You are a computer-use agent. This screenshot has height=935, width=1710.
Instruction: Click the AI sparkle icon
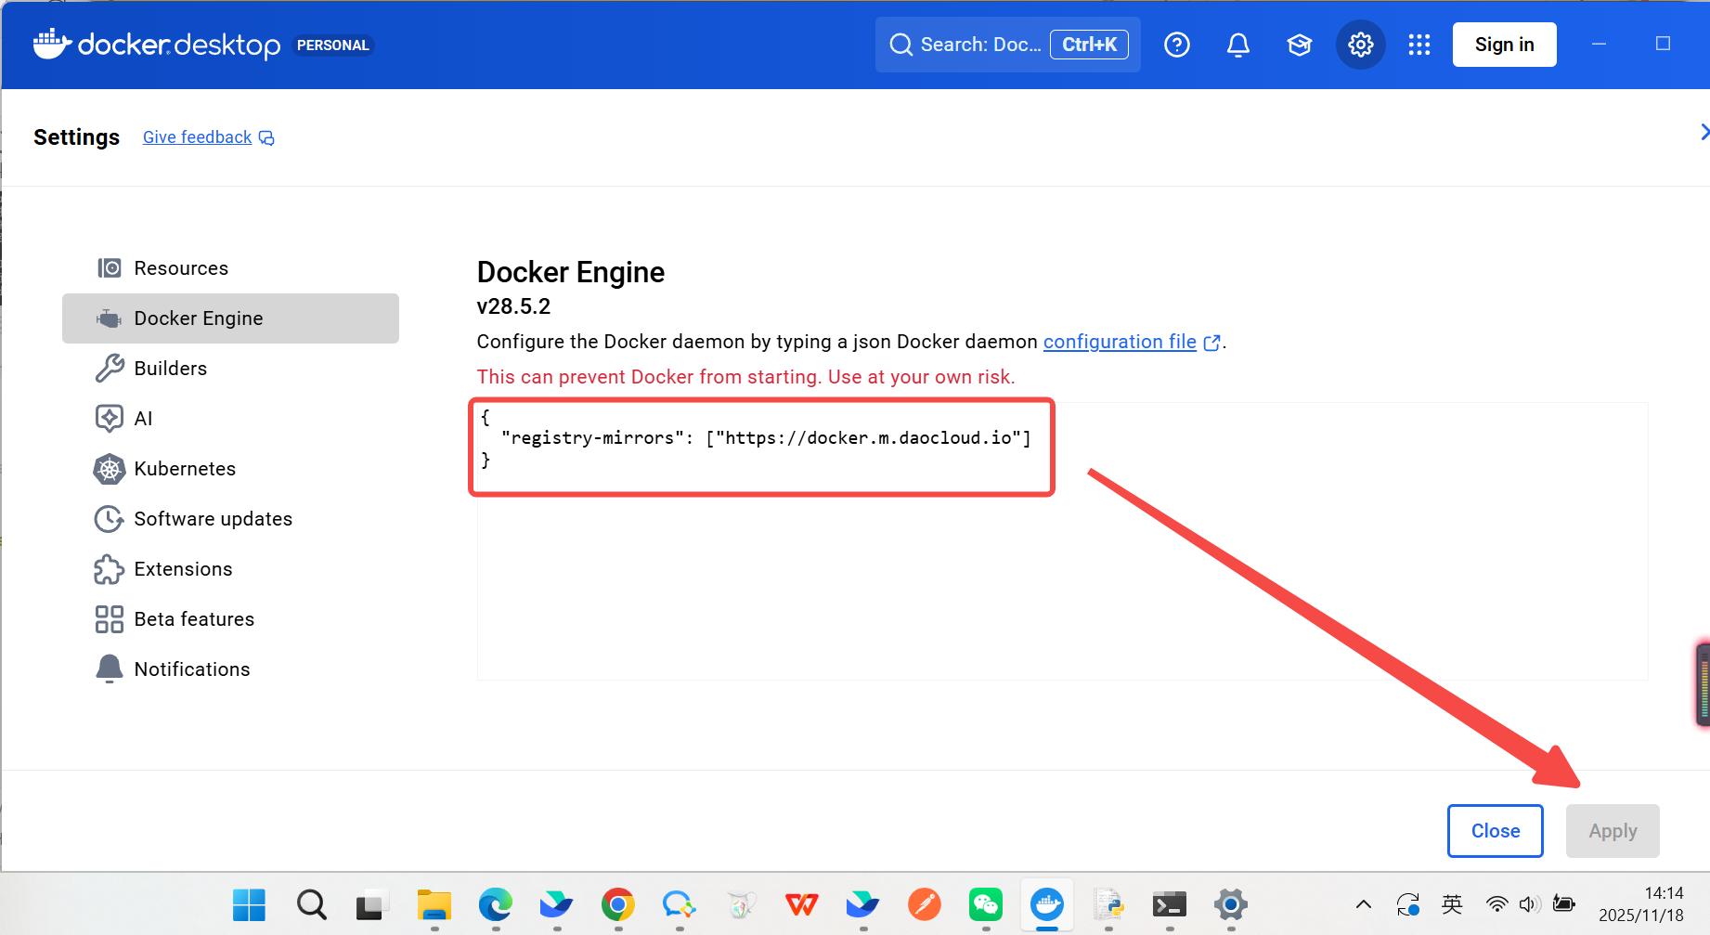click(110, 419)
